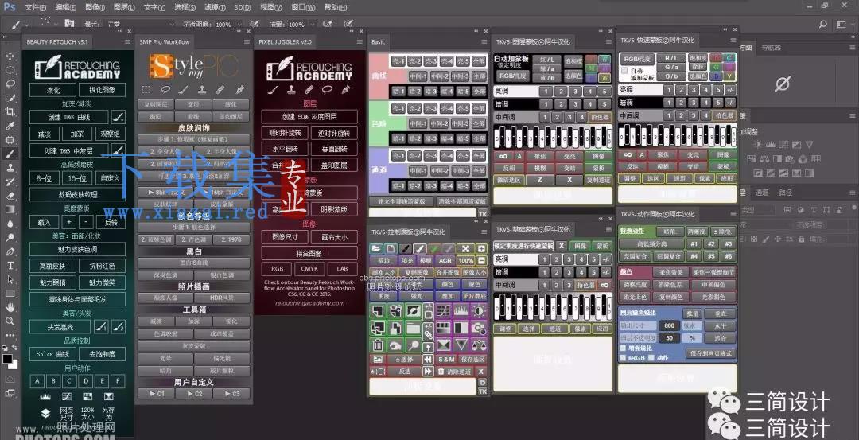Image resolution: width=859 pixels, height=440 pixels.
Task: Select the Hand tool in left toolbar
Action: pyautogui.click(x=10, y=307)
